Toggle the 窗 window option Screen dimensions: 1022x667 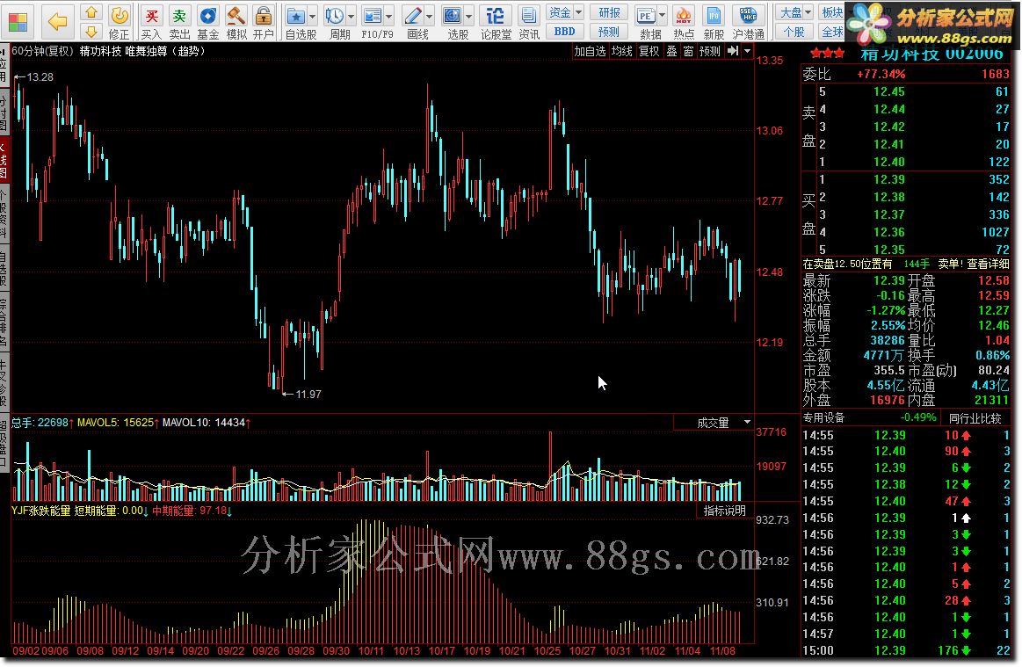point(688,51)
